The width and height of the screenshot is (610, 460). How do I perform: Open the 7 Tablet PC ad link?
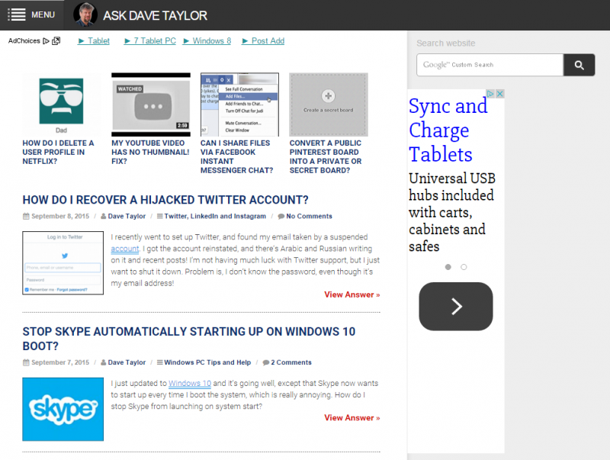click(x=149, y=41)
